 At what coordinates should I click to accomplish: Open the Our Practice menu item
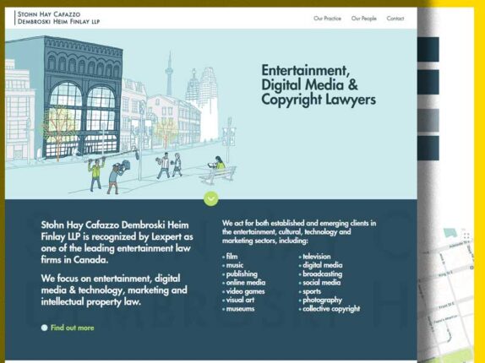pyautogui.click(x=327, y=19)
